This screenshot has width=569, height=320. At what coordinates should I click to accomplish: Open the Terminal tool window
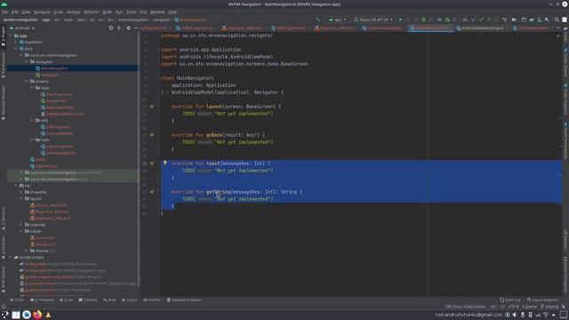click(88, 300)
